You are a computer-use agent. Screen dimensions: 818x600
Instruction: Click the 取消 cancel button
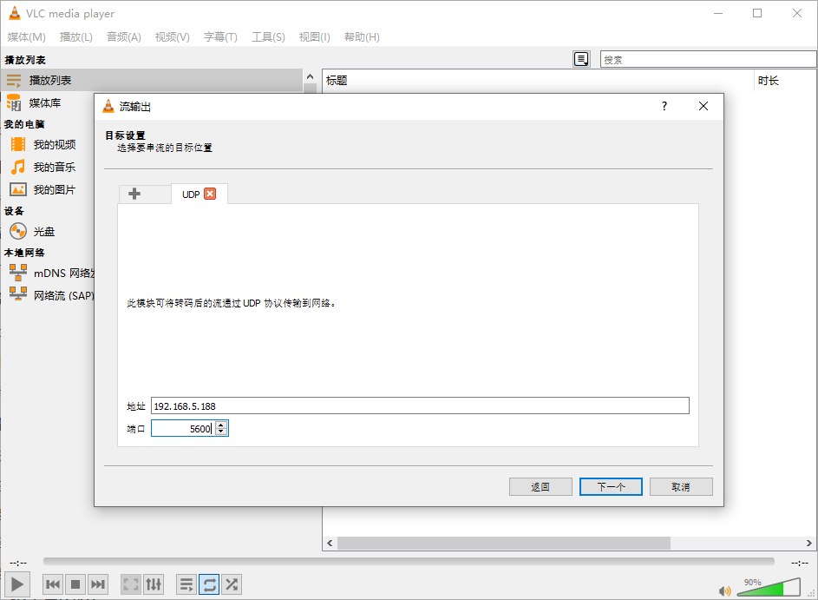pos(681,486)
